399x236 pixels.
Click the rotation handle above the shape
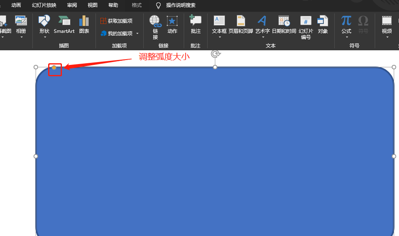tap(216, 54)
